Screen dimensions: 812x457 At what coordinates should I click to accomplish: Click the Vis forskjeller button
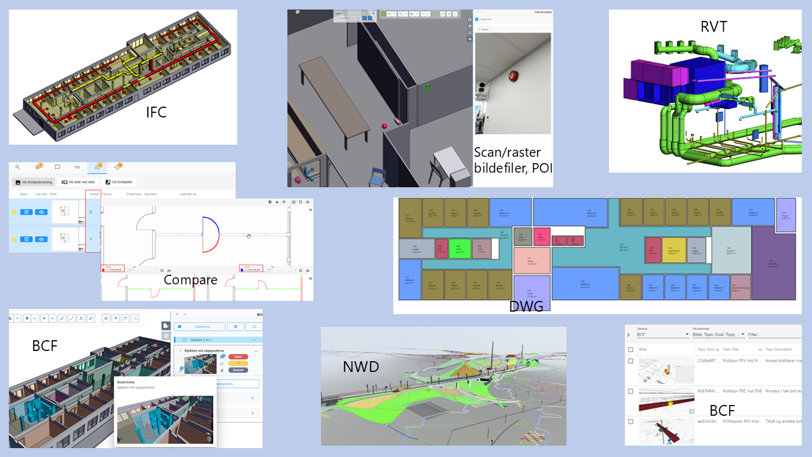click(x=120, y=182)
